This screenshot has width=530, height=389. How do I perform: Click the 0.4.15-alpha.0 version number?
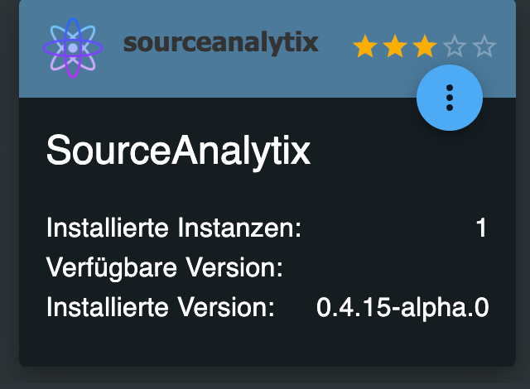[x=402, y=308]
